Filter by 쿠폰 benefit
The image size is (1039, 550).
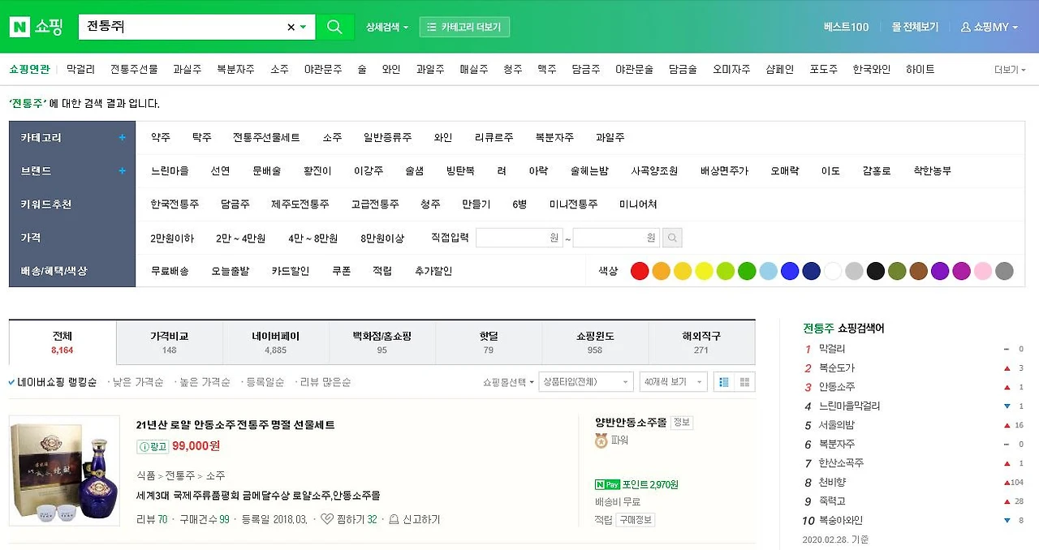[x=341, y=271]
